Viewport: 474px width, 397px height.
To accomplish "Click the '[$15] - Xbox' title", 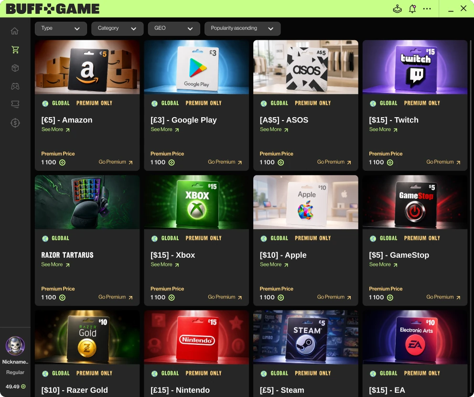I will pos(172,255).
